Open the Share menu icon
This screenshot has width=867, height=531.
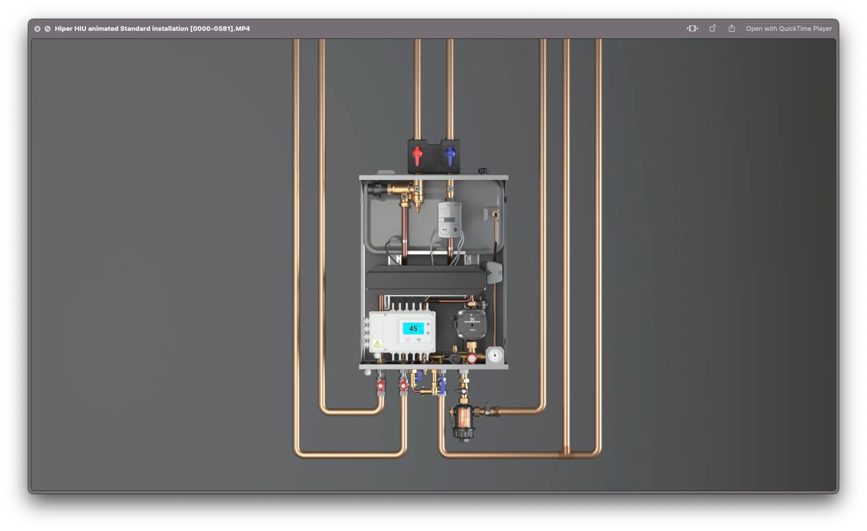pyautogui.click(x=732, y=28)
